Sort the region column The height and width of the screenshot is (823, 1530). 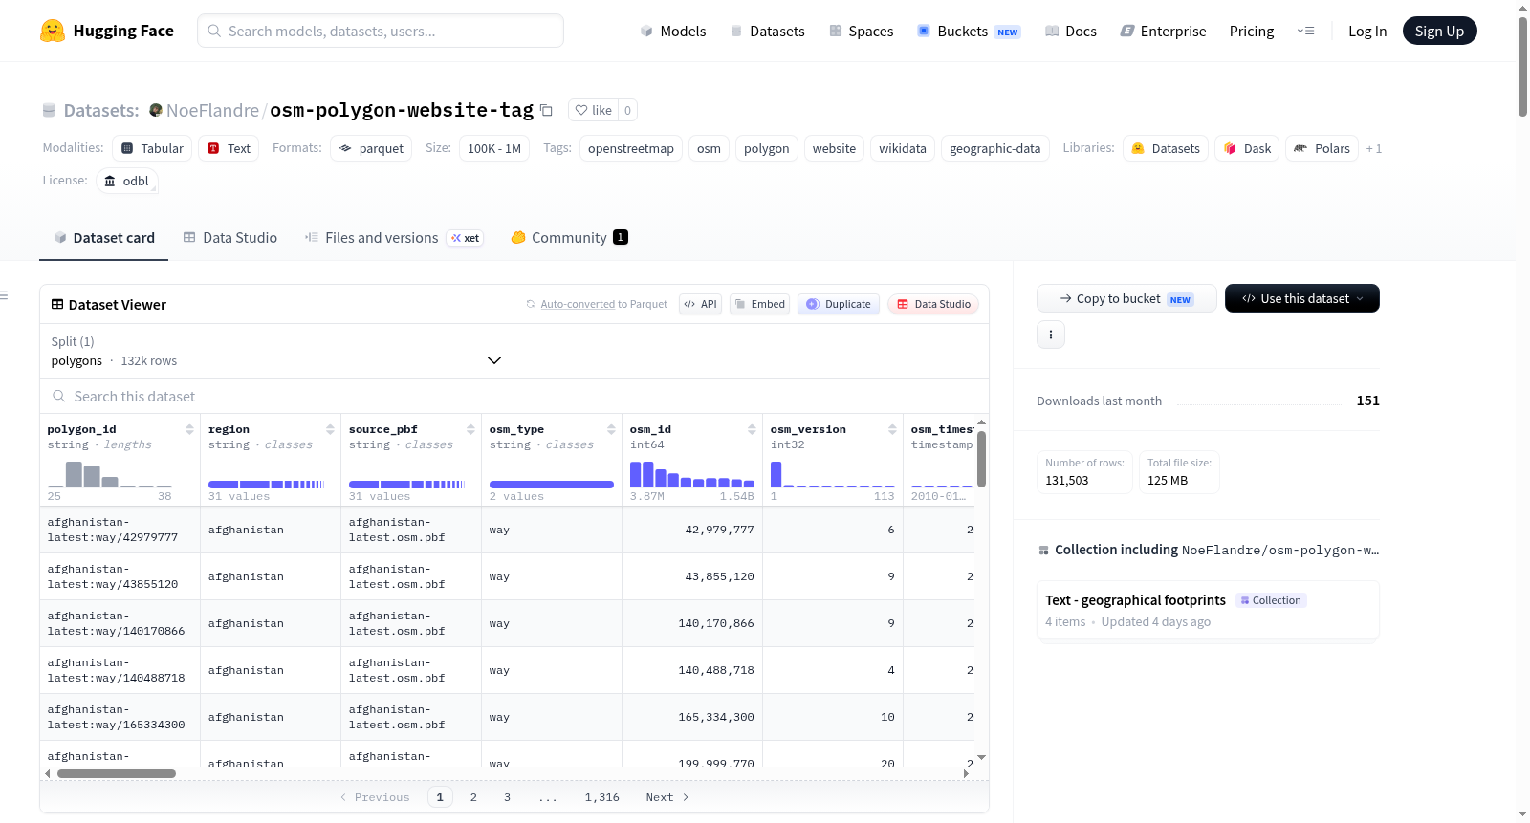[330, 429]
